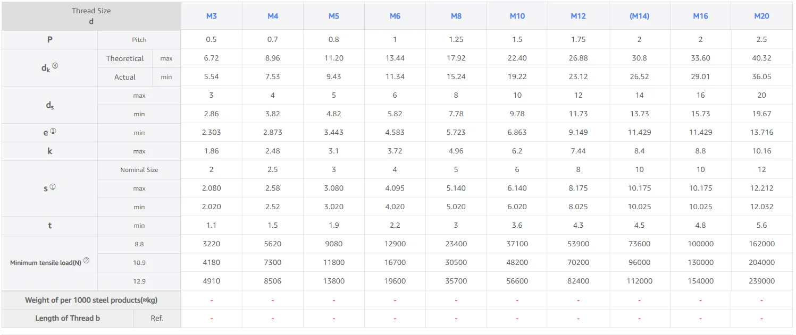This screenshot has width=796, height=335.
Task: Select the pitch value 2.5
Action: (762, 39)
